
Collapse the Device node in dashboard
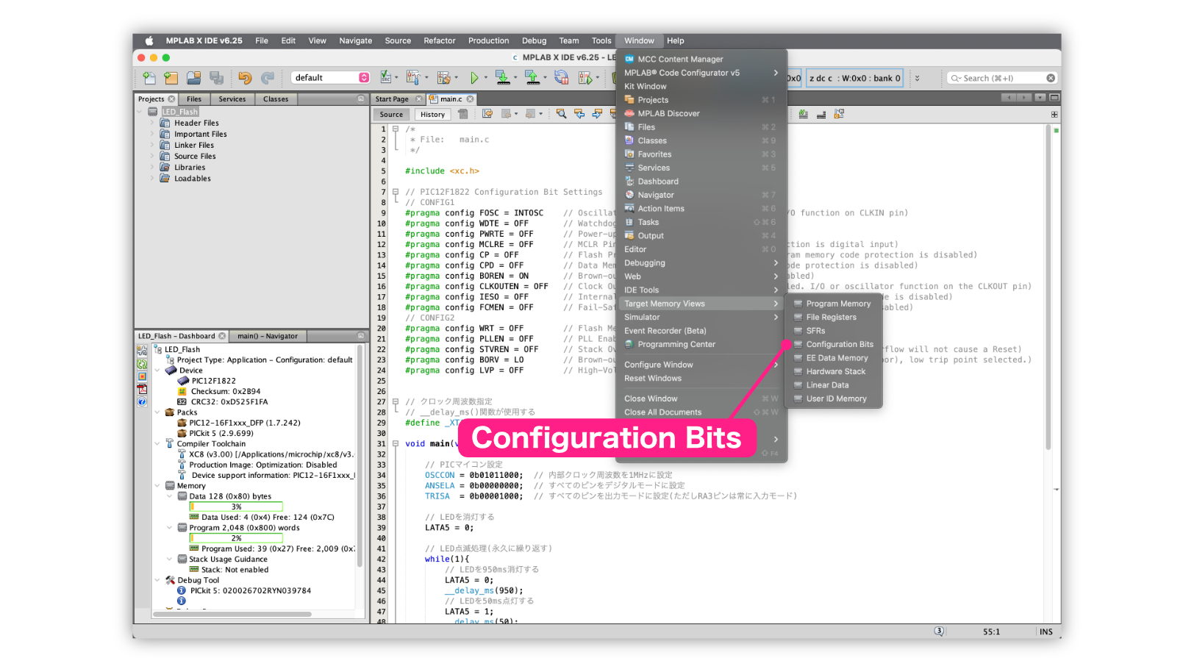[x=157, y=371]
